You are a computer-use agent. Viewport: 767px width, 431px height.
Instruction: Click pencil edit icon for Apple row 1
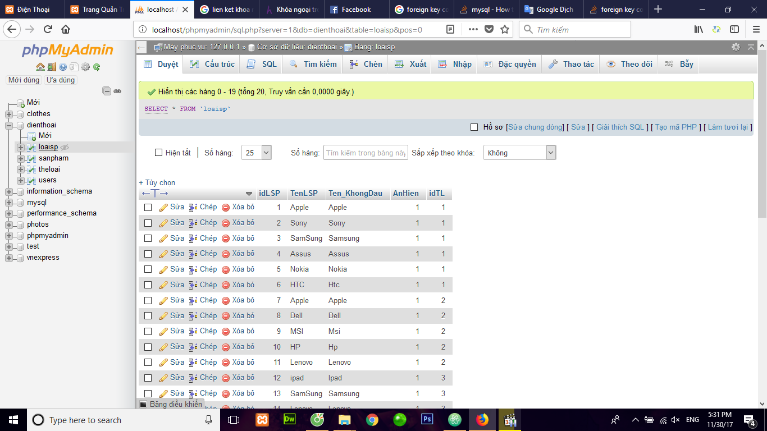[x=164, y=207]
